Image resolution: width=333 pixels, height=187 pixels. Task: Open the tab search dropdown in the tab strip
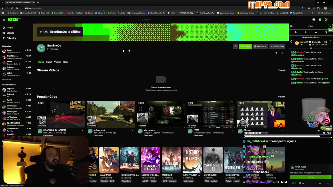3,3
